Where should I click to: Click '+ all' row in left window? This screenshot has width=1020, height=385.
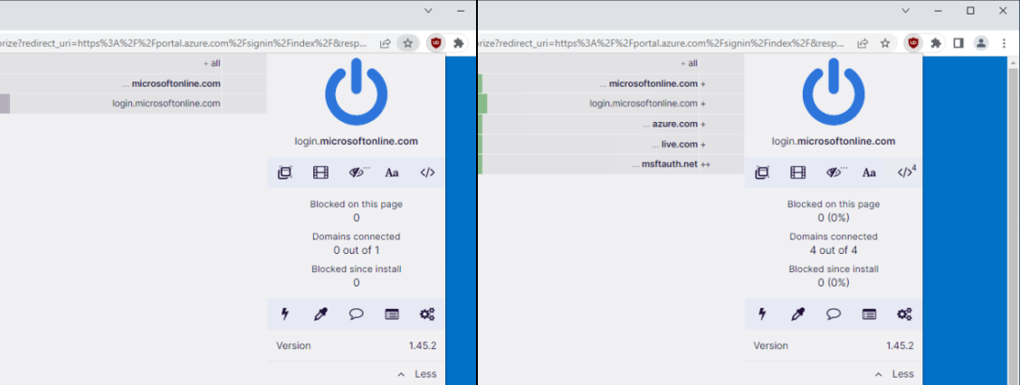click(x=133, y=63)
